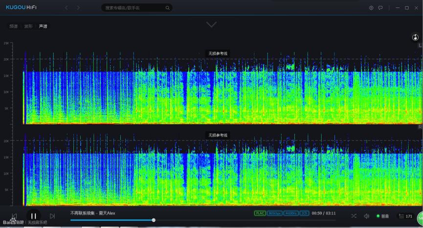Click the 2Ch channel badge
Viewport: 423px width, 228px height.
[304, 213]
